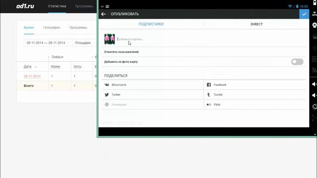
Task: Open Статистика in the ad1.ru top menu
Action: tap(57, 6)
